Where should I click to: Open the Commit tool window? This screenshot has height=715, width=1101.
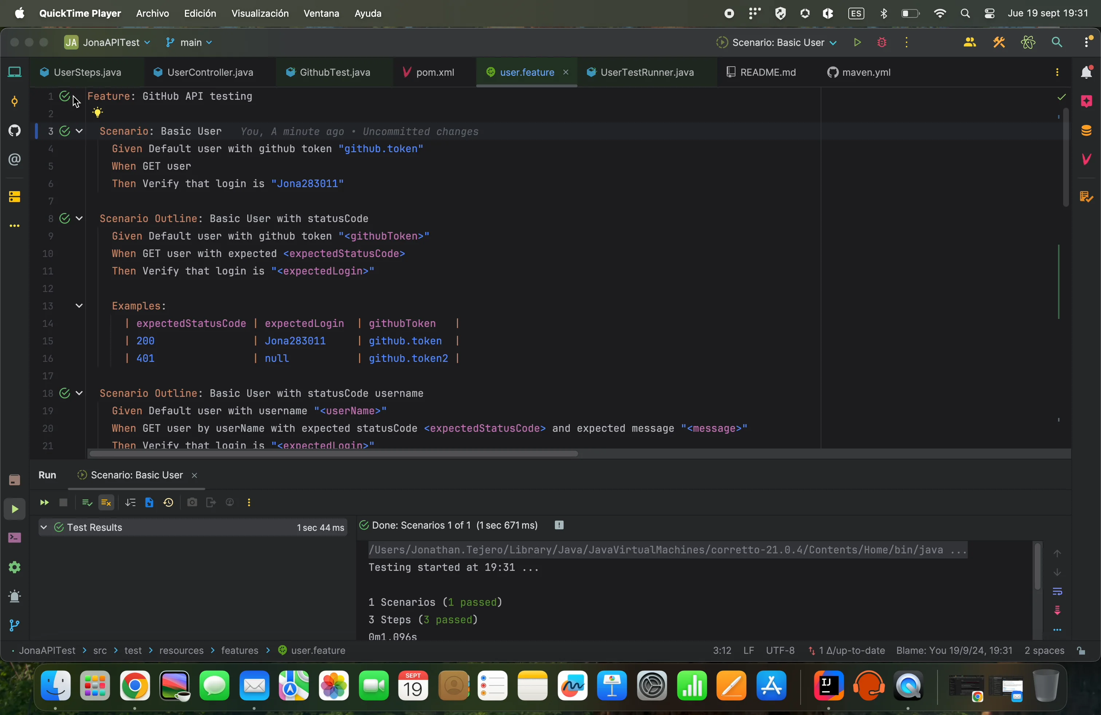point(15,102)
